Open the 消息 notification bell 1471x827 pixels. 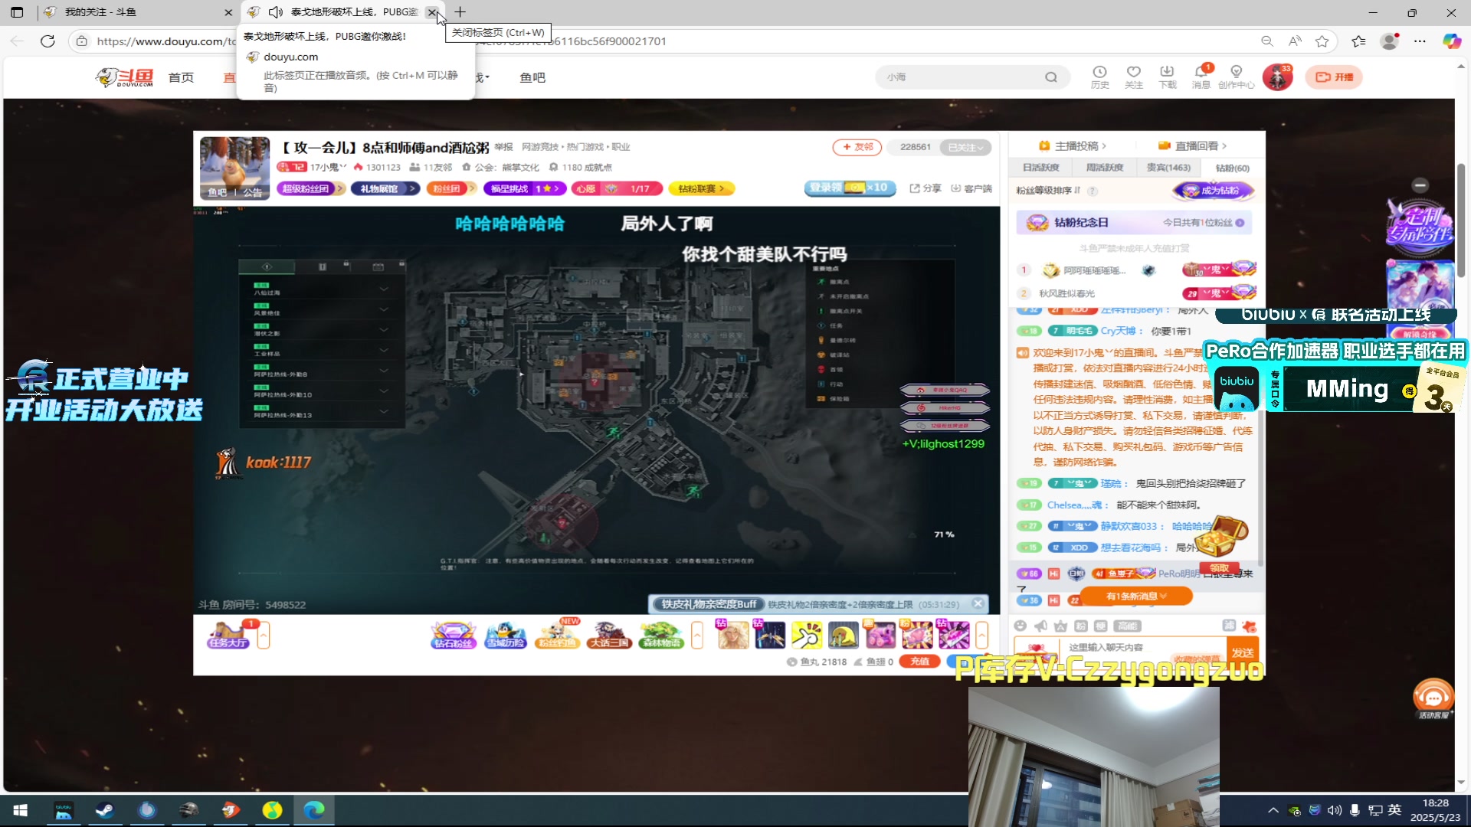pos(1201,77)
